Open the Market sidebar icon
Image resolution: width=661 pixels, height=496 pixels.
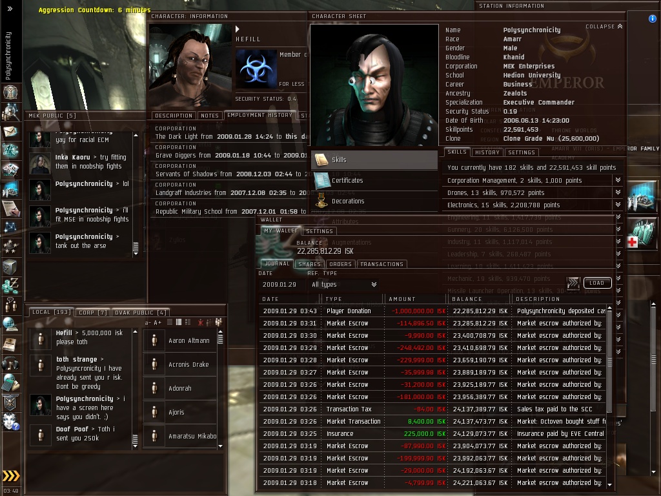click(x=10, y=170)
